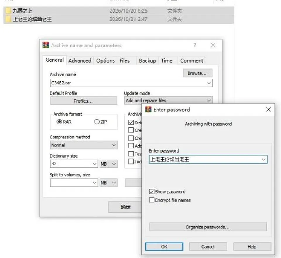Viewport: 281px width, 258px height.
Task: Click the Organize passwords... button
Action: (208, 227)
